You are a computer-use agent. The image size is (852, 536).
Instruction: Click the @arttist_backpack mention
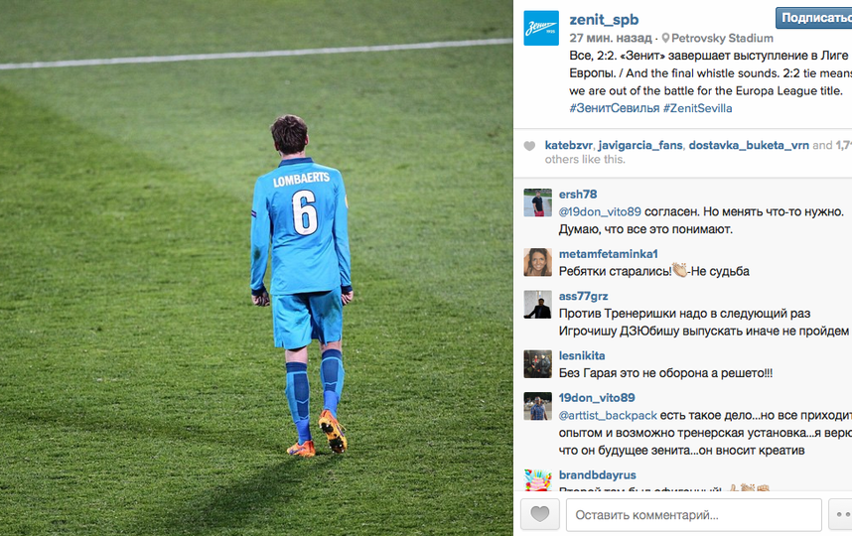(x=608, y=416)
